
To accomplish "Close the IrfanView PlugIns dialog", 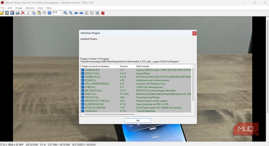I will [194, 33].
